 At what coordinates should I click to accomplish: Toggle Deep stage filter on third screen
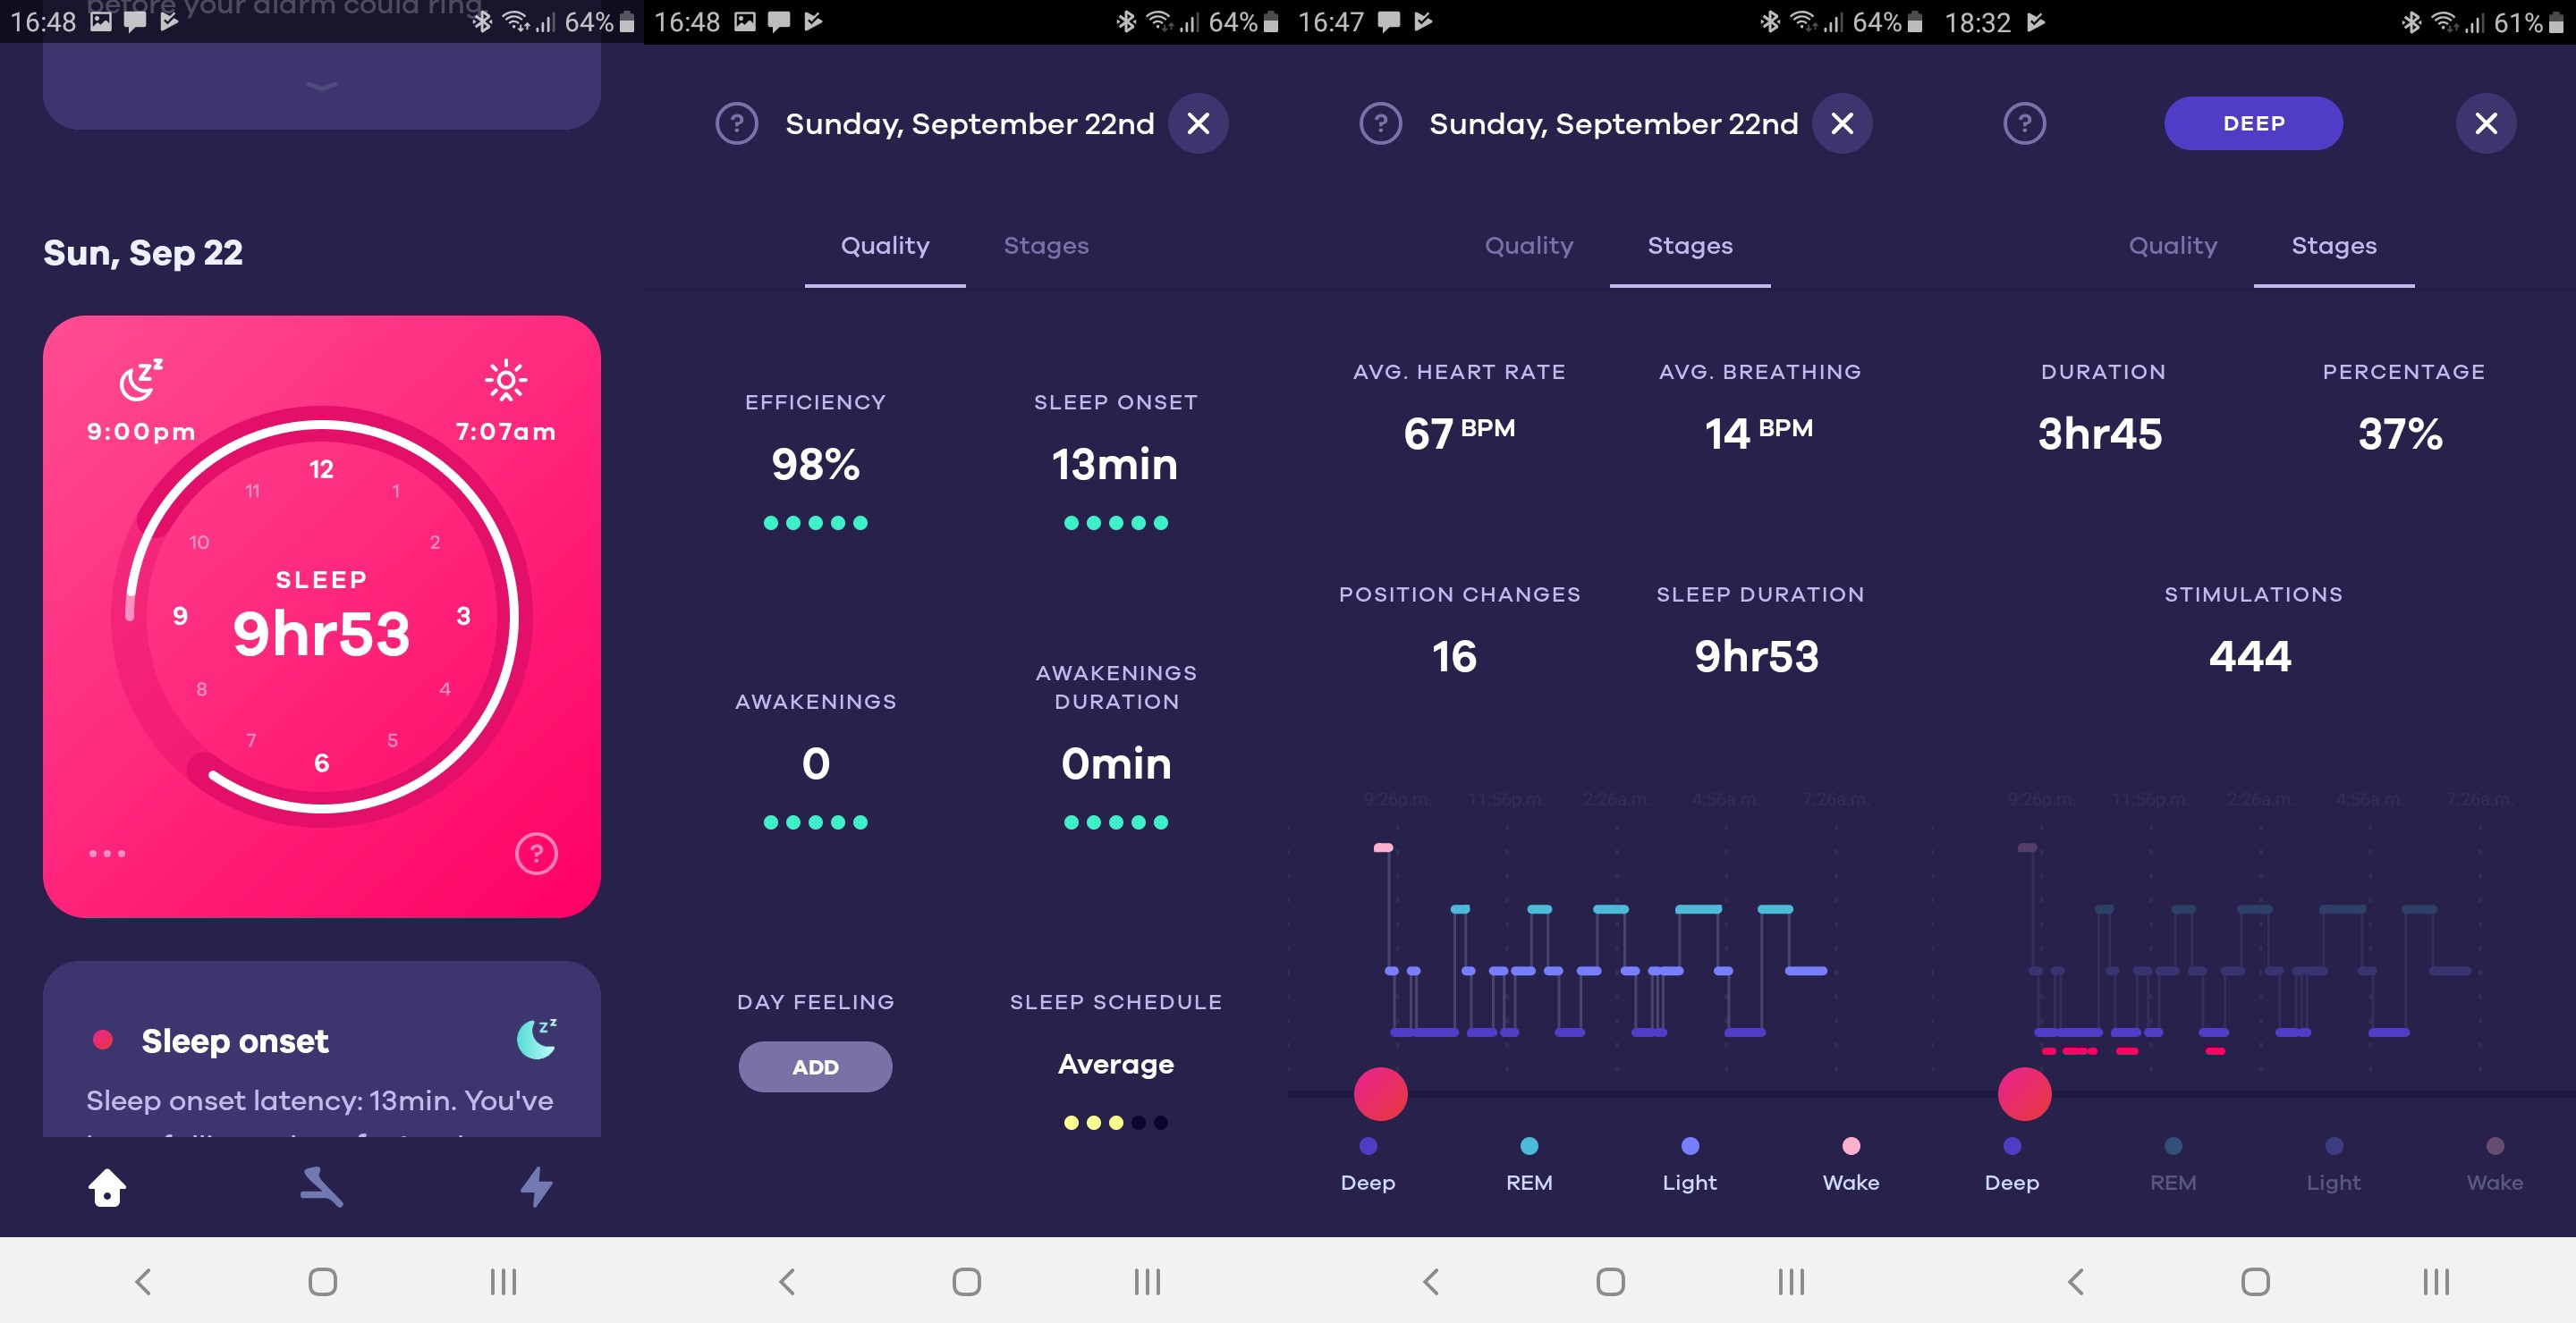[1368, 1164]
